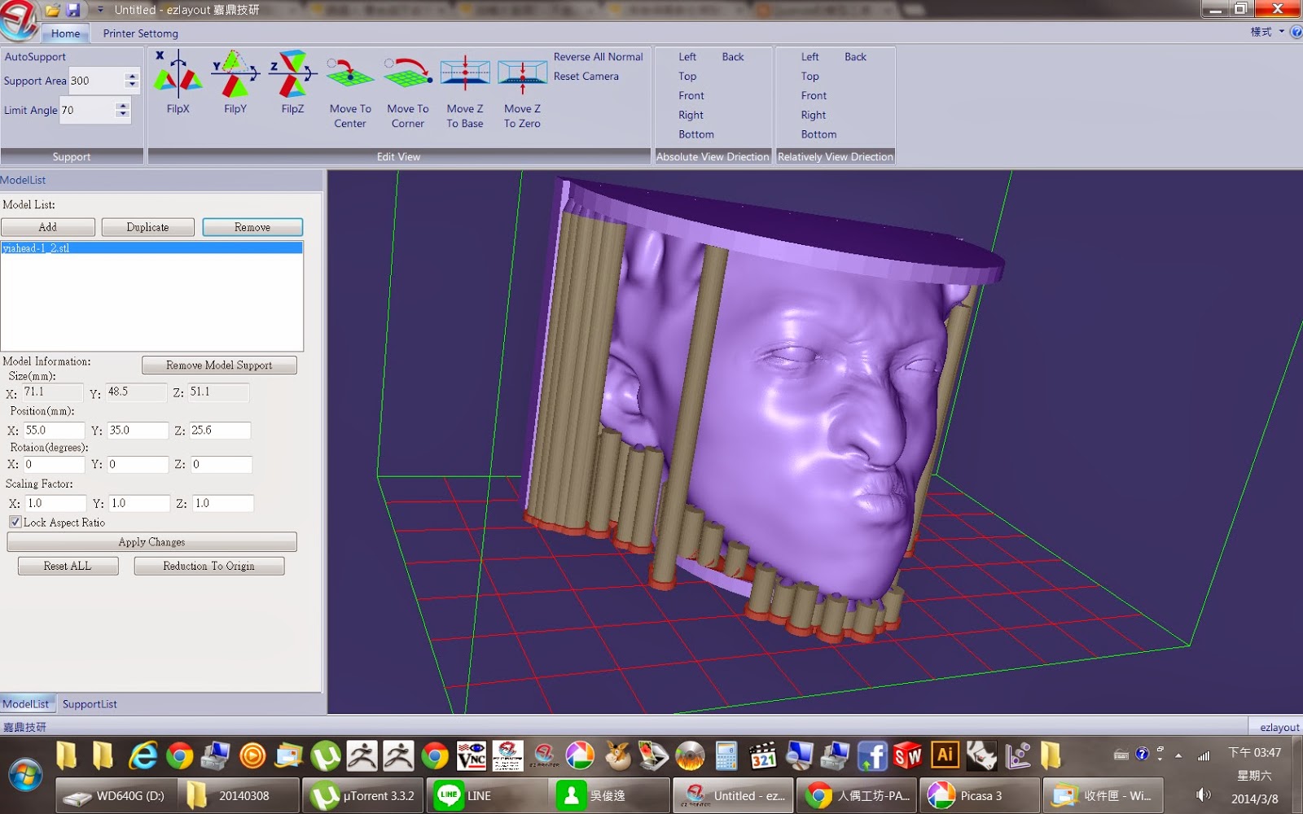Click the FilpZ flip icon

[x=292, y=75]
